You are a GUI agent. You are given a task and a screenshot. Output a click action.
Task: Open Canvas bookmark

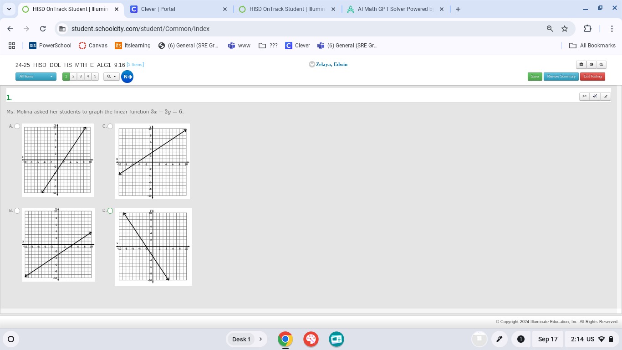93,46
